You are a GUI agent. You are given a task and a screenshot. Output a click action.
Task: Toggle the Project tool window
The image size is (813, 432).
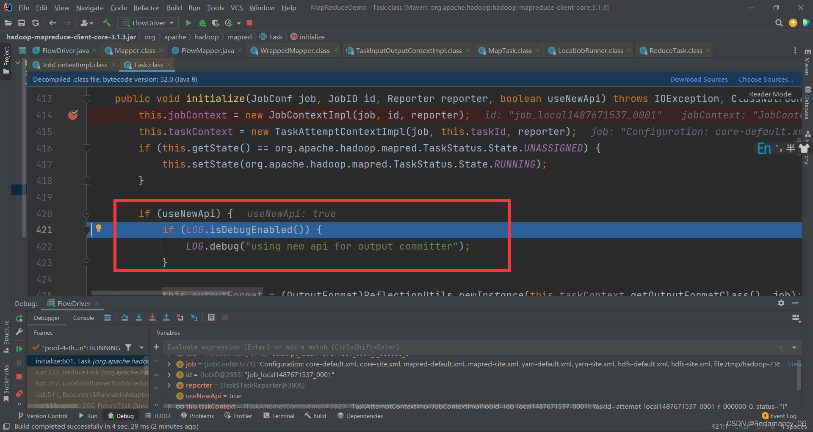coord(6,60)
